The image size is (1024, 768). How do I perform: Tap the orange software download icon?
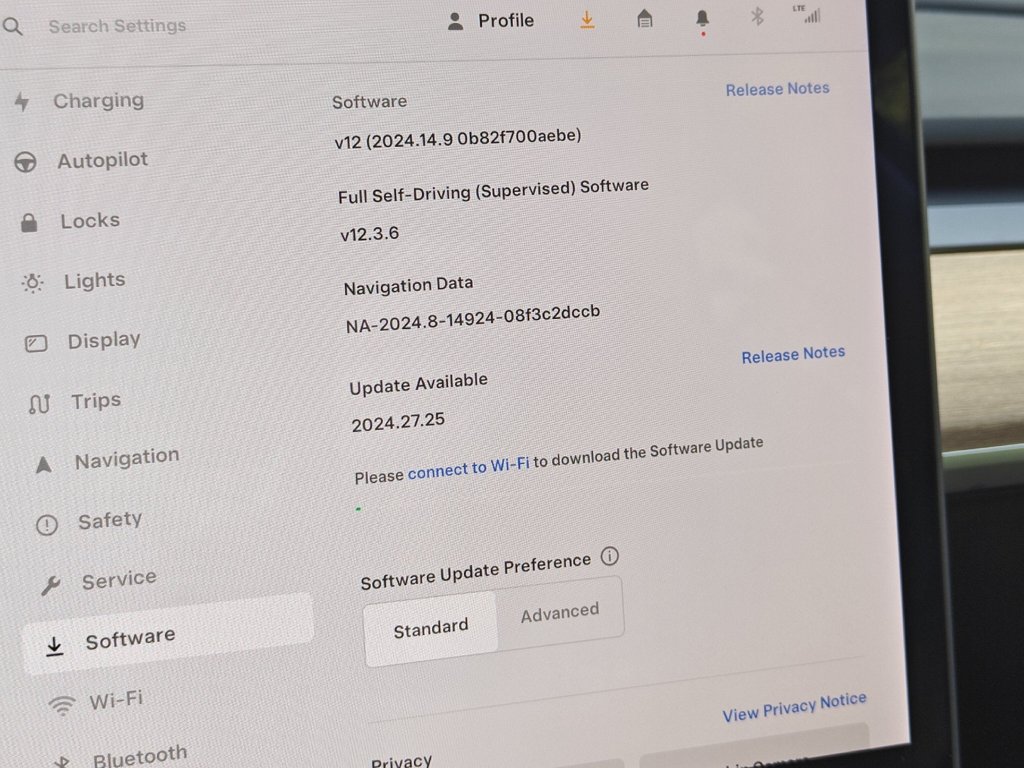coord(587,20)
